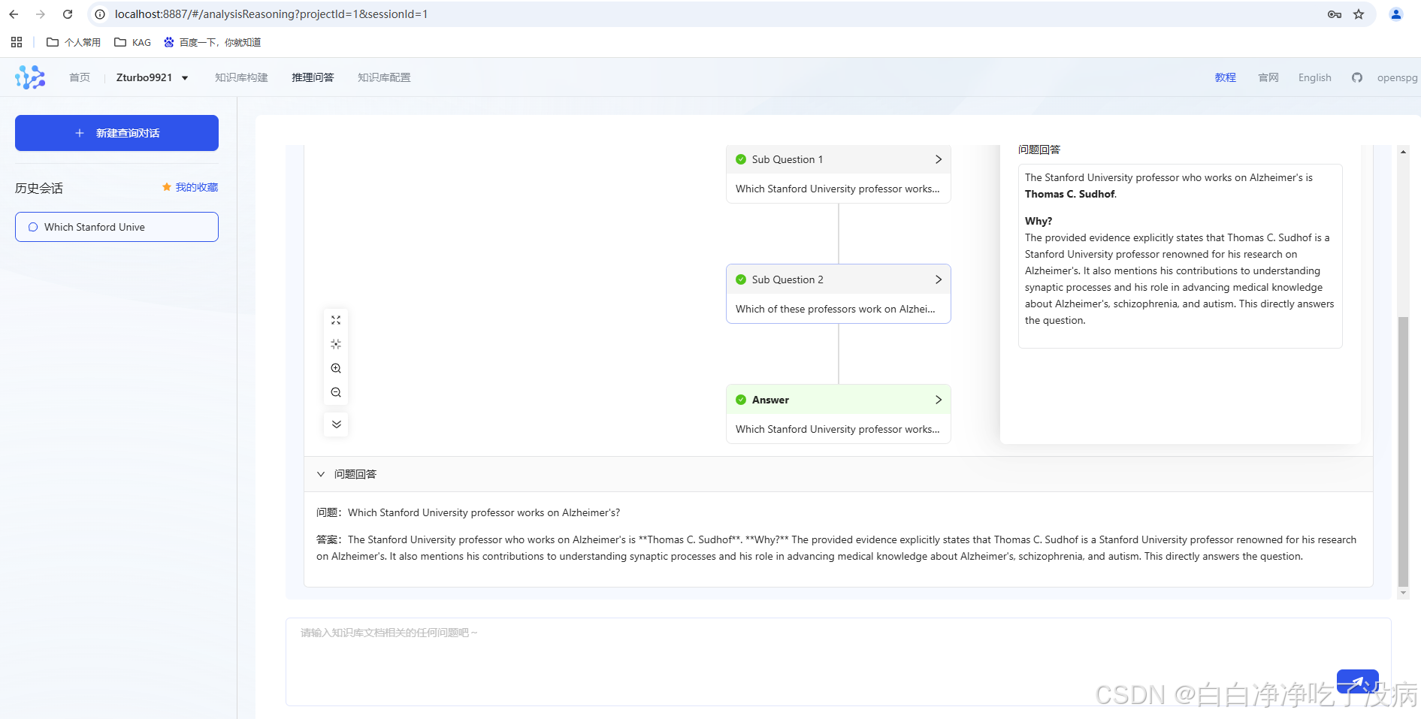The width and height of the screenshot is (1421, 719).
Task: Click 新建查询对话 button
Action: 116,133
